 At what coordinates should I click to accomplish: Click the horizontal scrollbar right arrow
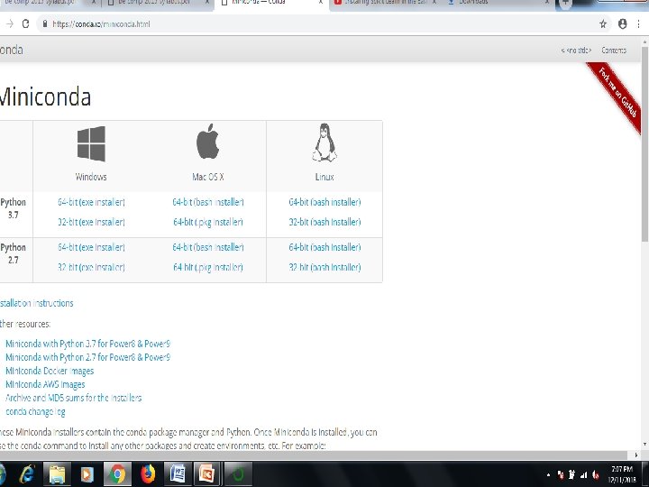pyautogui.click(x=636, y=455)
